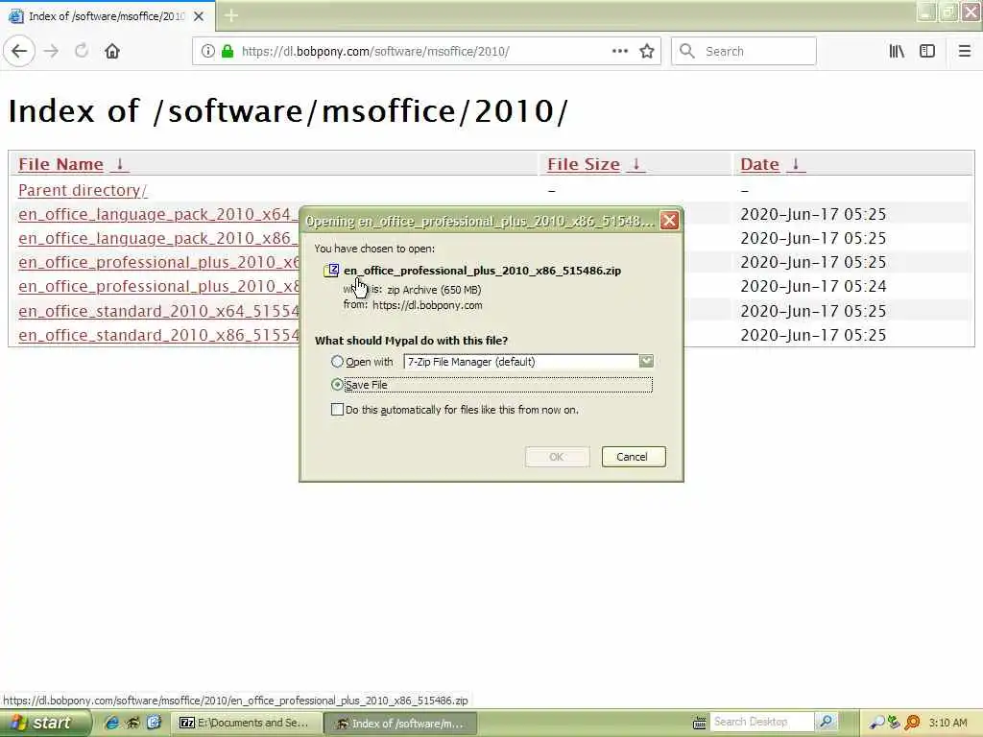983x737 pixels.
Task: Toggle the sidebar icon
Action: [927, 51]
